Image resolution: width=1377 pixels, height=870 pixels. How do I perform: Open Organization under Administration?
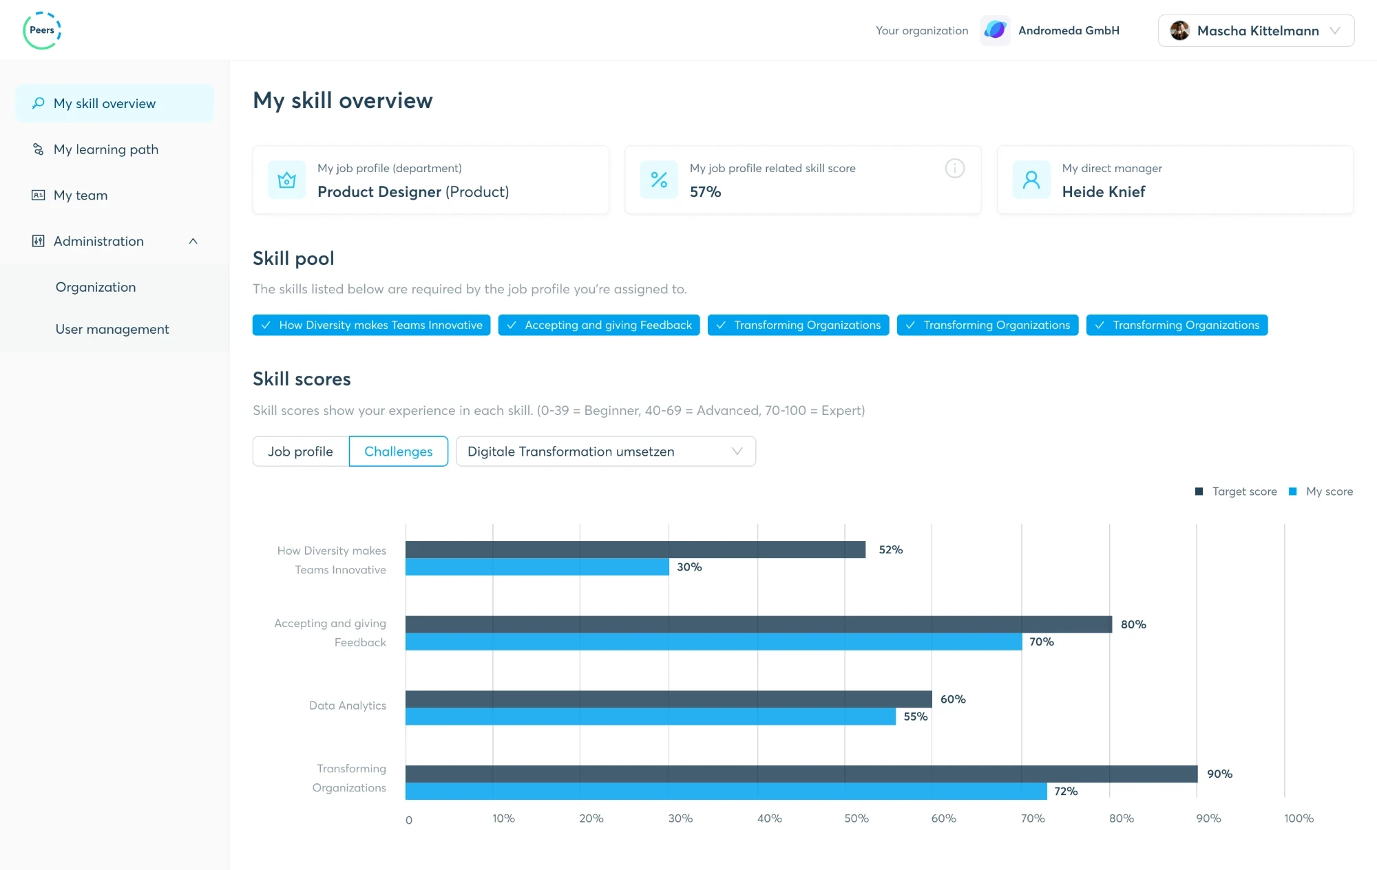coord(96,287)
